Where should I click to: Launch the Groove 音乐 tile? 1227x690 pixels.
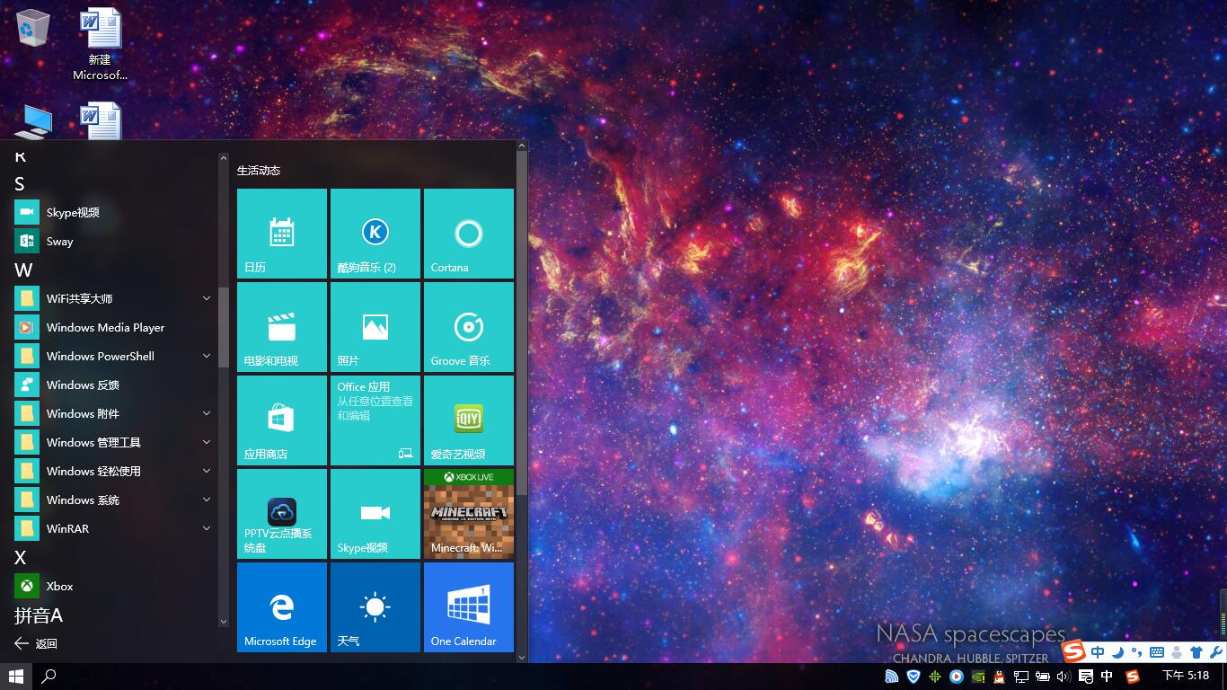(x=469, y=327)
